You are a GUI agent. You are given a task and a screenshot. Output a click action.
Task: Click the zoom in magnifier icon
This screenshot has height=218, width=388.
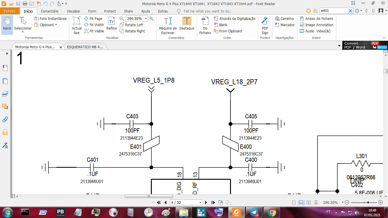151,18
